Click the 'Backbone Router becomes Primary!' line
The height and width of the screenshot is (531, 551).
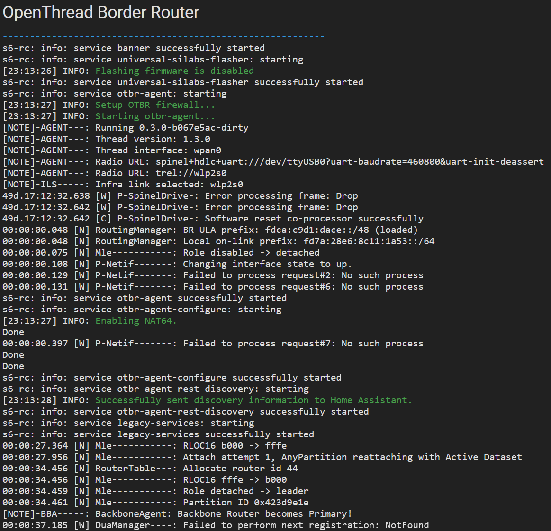[224, 514]
